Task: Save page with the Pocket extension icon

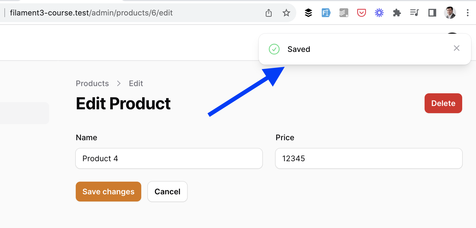Action: [362, 13]
